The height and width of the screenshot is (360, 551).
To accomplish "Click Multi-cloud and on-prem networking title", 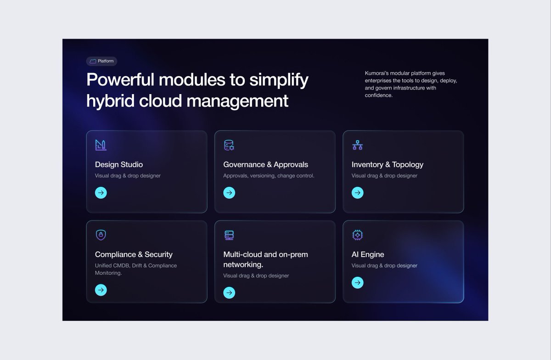I will click(265, 259).
